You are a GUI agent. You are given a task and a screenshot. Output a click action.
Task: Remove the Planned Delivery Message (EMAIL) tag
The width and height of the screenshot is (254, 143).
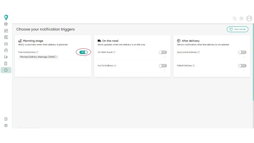pos(57,57)
